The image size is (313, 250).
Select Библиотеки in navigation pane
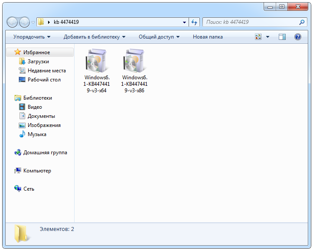click(38, 98)
